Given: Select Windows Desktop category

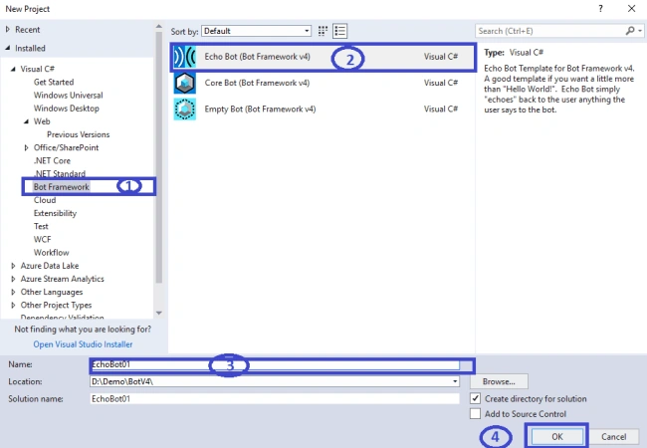Looking at the screenshot, I should [67, 109].
